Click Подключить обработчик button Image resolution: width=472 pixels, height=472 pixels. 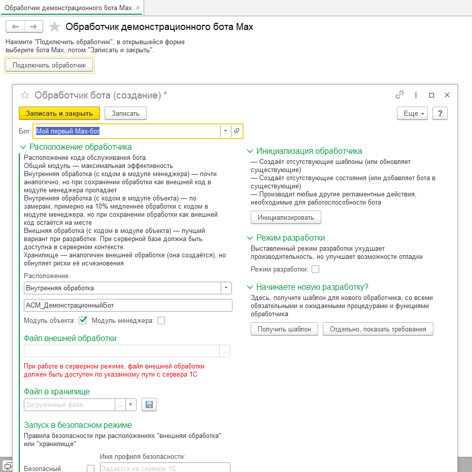[x=49, y=65]
